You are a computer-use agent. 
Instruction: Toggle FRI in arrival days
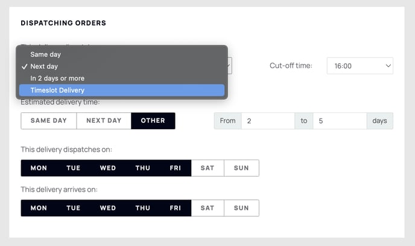point(175,208)
